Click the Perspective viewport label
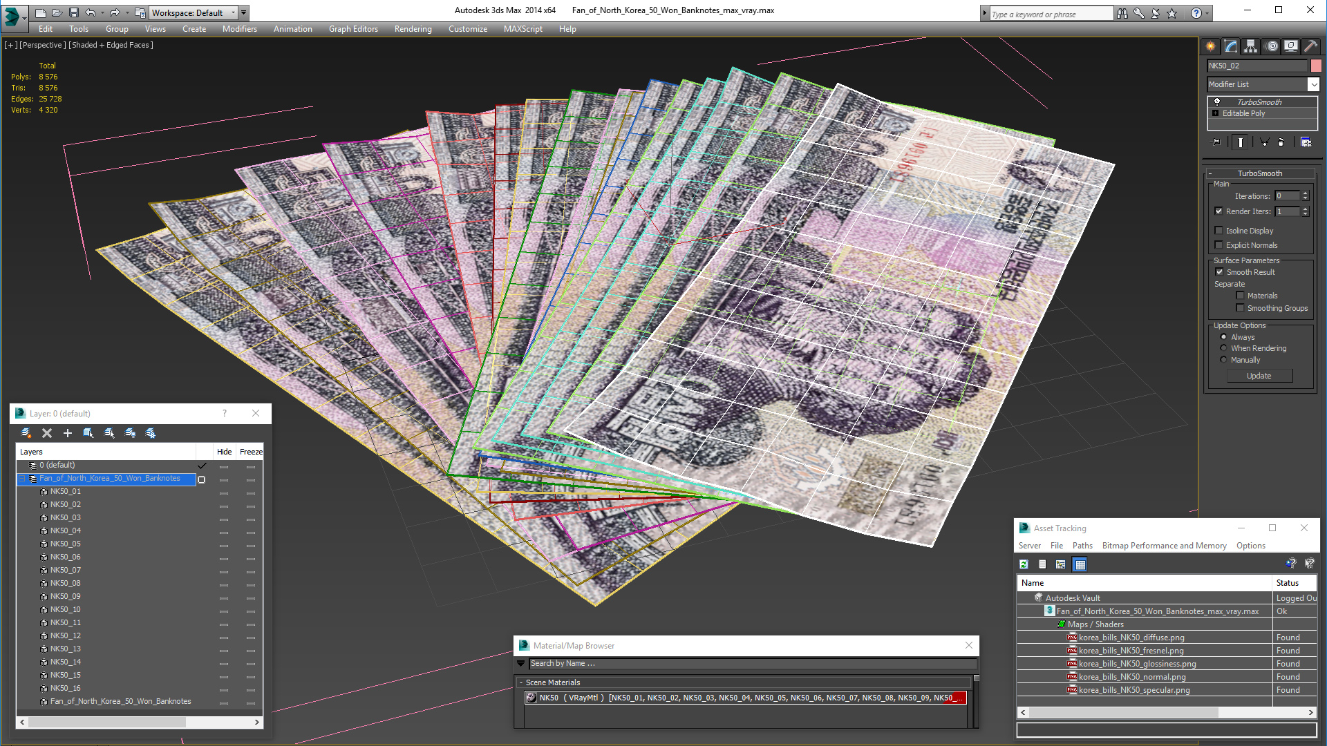 coord(43,45)
